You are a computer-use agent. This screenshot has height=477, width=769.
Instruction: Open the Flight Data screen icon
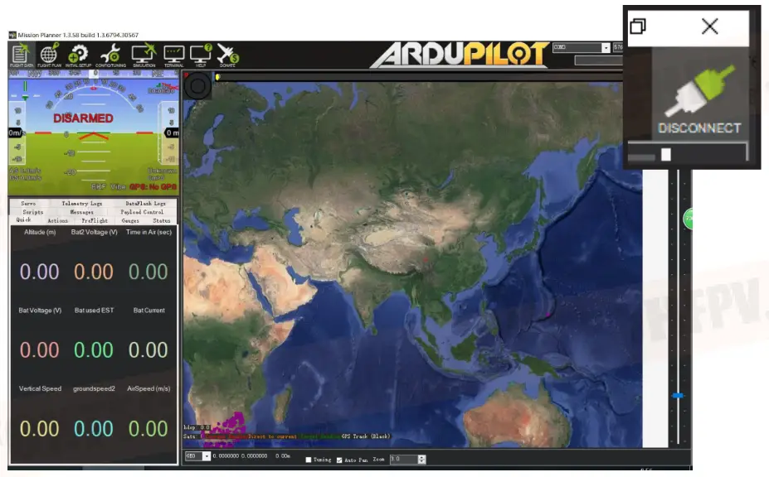click(22, 55)
